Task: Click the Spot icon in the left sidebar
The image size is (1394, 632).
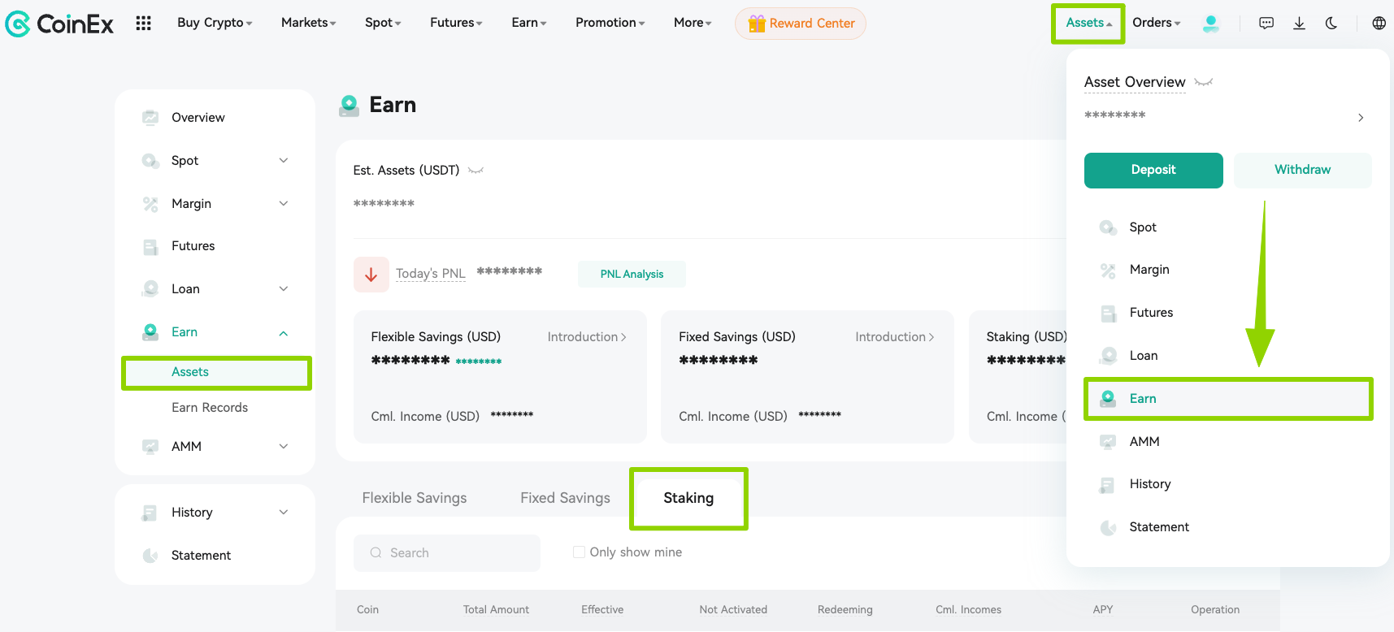Action: click(150, 161)
